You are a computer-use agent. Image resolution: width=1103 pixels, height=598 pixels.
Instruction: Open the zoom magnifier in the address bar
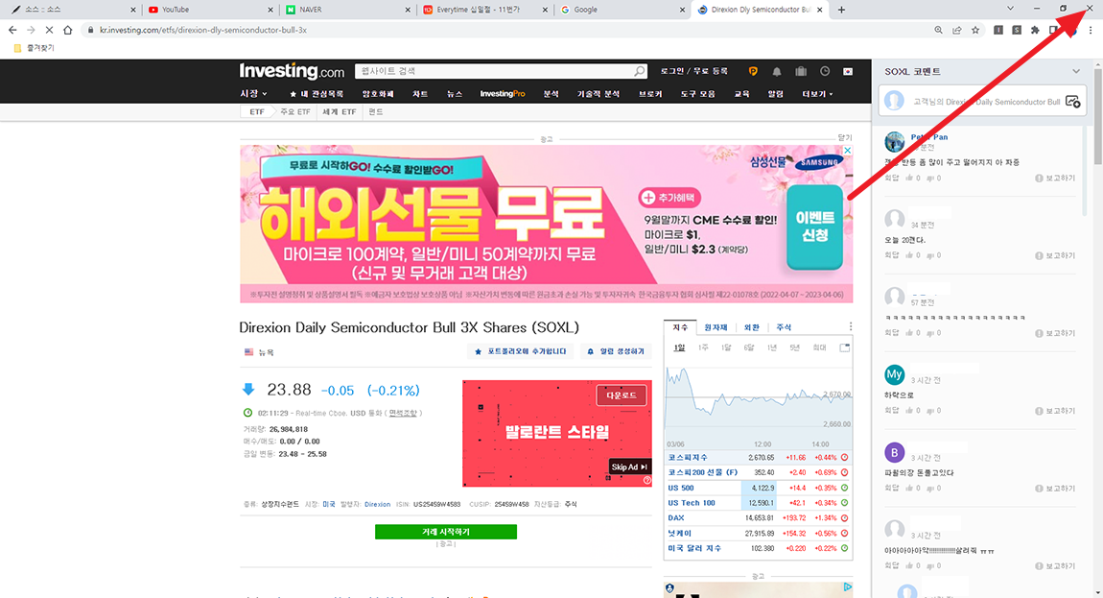point(938,31)
